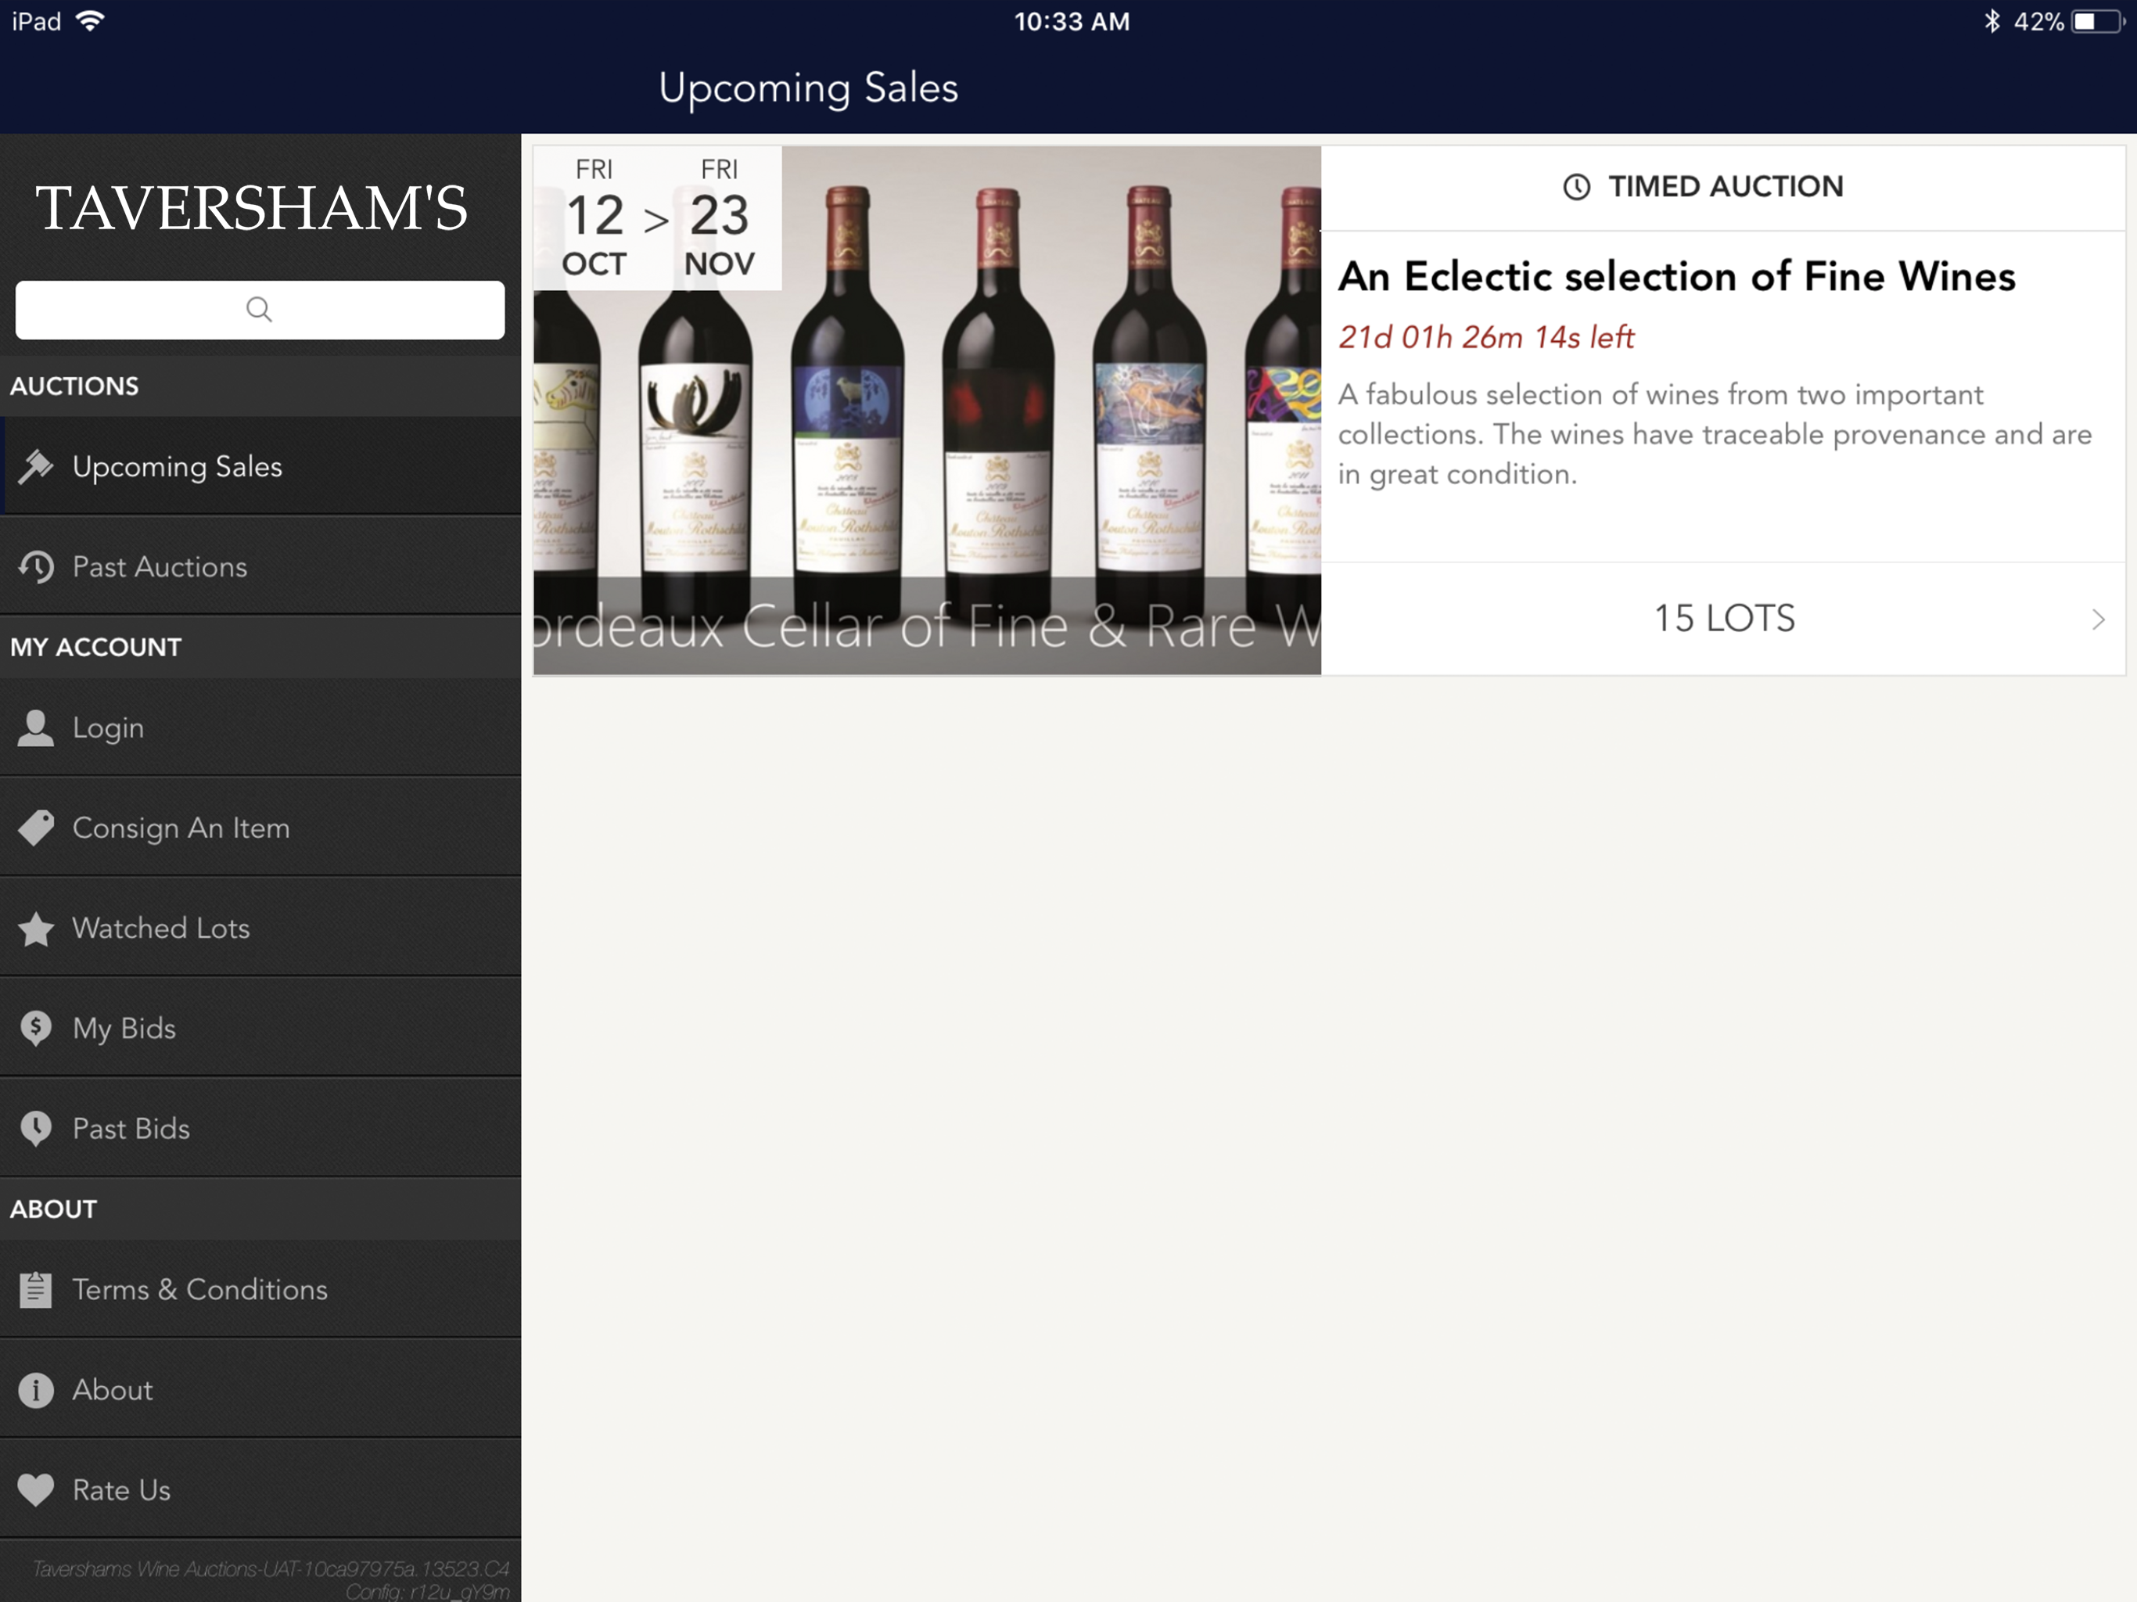Open the Past Auctions menu entry
2137x1602 pixels.
(x=160, y=567)
